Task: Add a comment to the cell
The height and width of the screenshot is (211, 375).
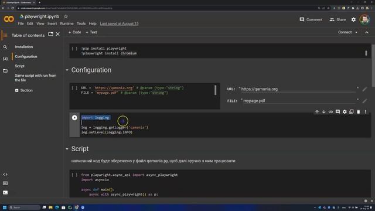Action: pos(337,112)
